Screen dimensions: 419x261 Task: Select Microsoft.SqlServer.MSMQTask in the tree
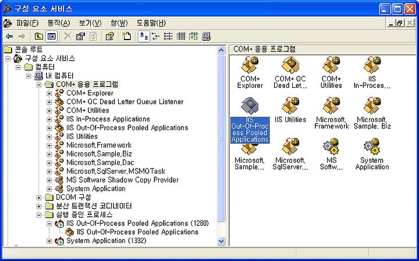pyautogui.click(x=116, y=171)
